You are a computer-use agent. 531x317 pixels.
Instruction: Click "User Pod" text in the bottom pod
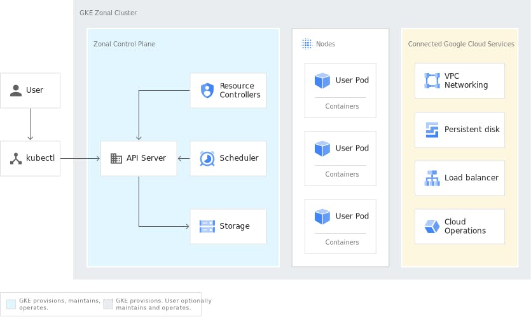point(352,216)
